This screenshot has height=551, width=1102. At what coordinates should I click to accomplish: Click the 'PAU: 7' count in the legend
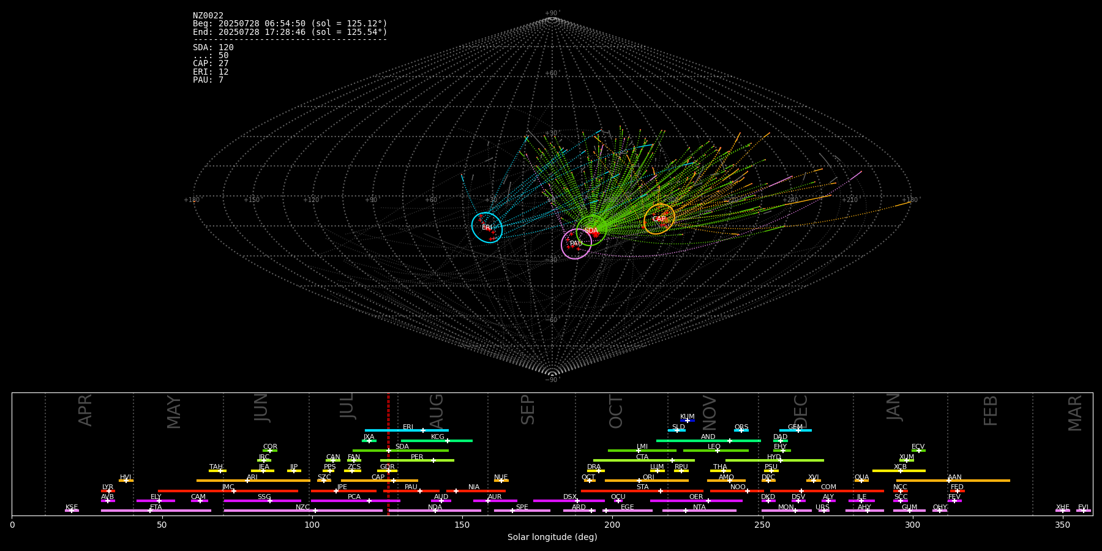[208, 80]
